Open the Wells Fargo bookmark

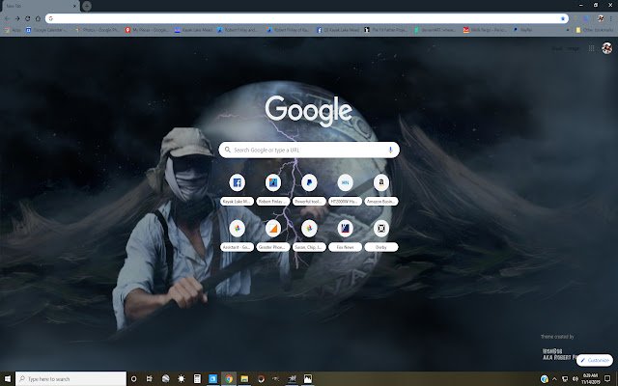(485, 30)
